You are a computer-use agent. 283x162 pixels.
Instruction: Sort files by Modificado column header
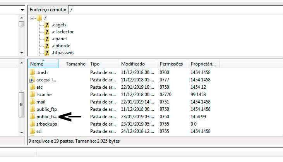point(133,64)
